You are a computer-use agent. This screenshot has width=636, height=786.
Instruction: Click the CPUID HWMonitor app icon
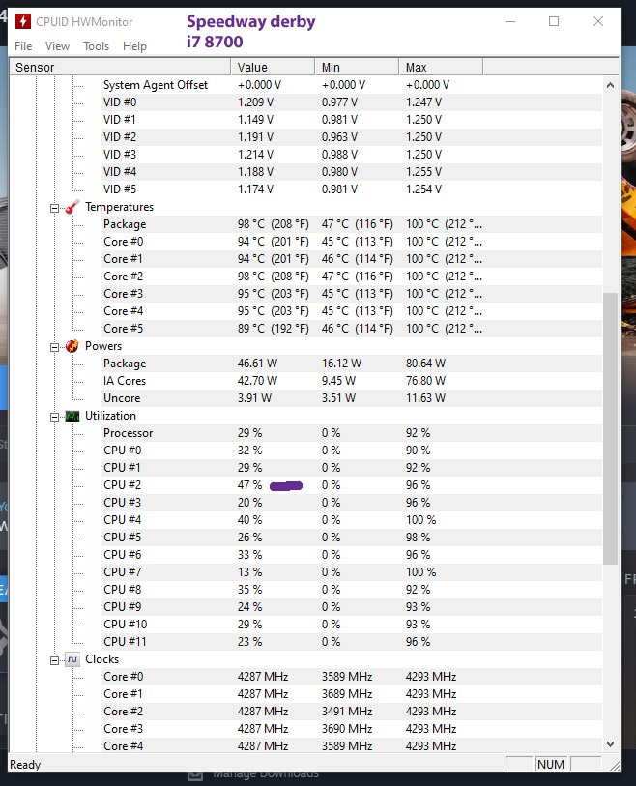(22, 21)
